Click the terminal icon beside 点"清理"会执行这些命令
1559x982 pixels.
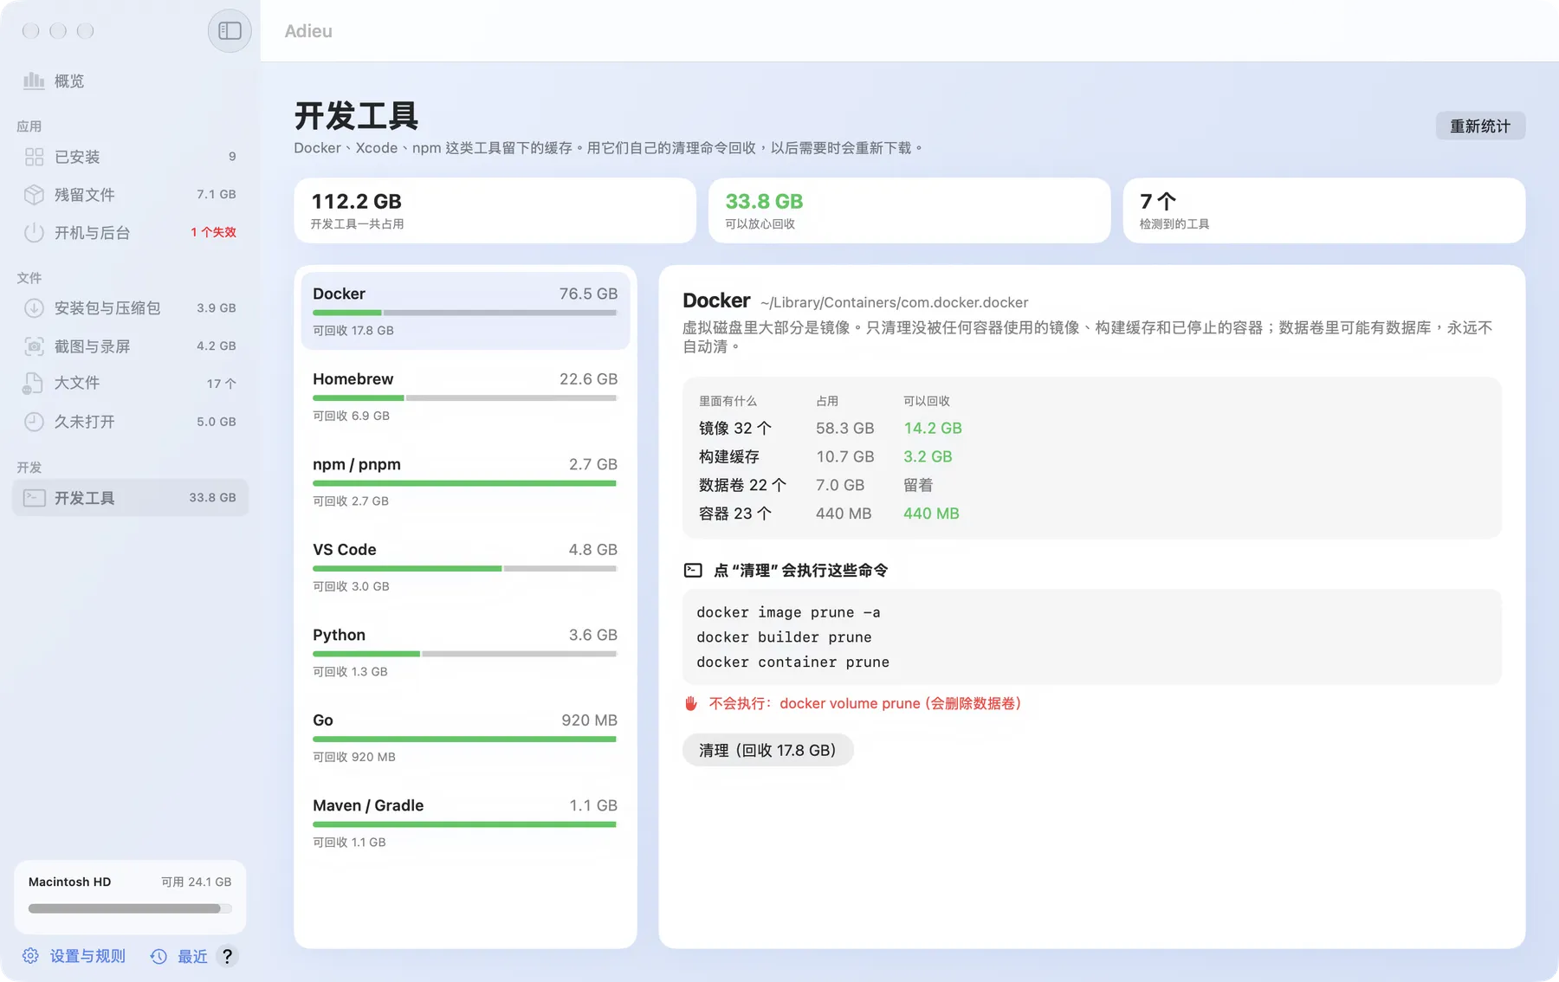coord(693,571)
